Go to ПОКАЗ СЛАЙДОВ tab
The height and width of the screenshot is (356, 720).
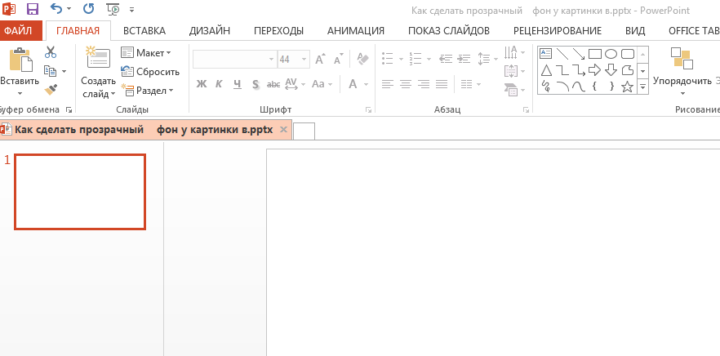[x=449, y=31]
